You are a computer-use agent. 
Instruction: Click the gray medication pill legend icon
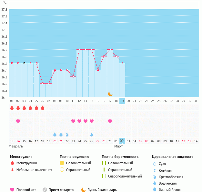point(45,190)
